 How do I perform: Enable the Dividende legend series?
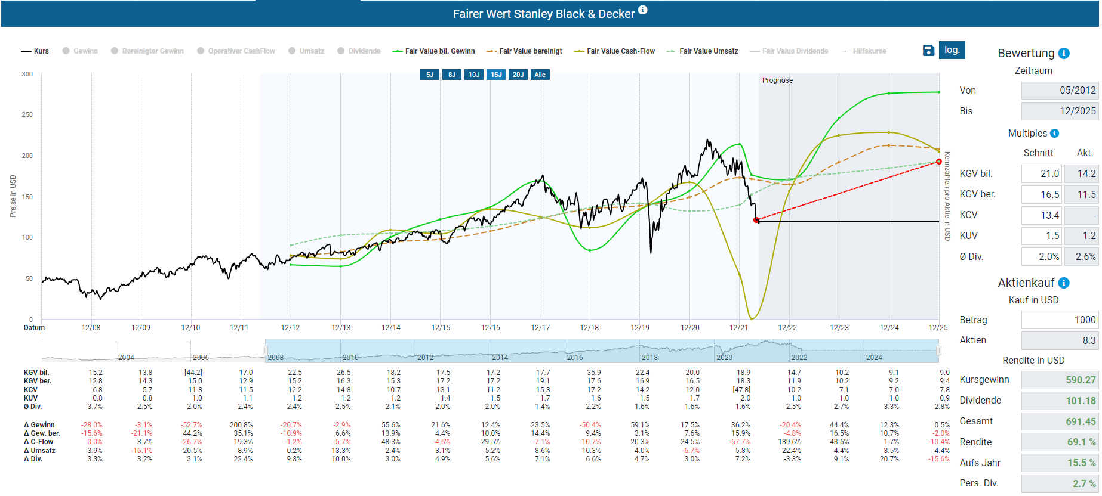pyautogui.click(x=359, y=51)
